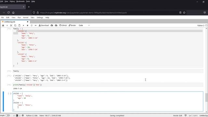Click the first cloud icon next to Download
The width and height of the screenshot is (208, 117).
(52, 25)
